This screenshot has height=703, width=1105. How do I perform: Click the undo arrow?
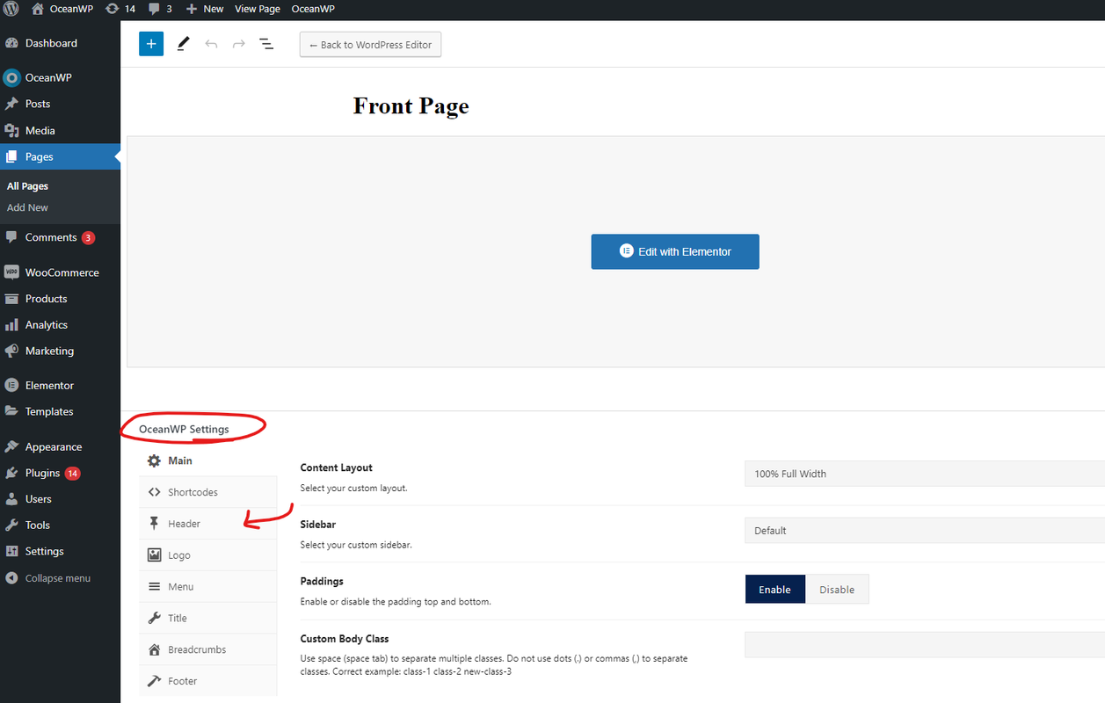pyautogui.click(x=211, y=44)
